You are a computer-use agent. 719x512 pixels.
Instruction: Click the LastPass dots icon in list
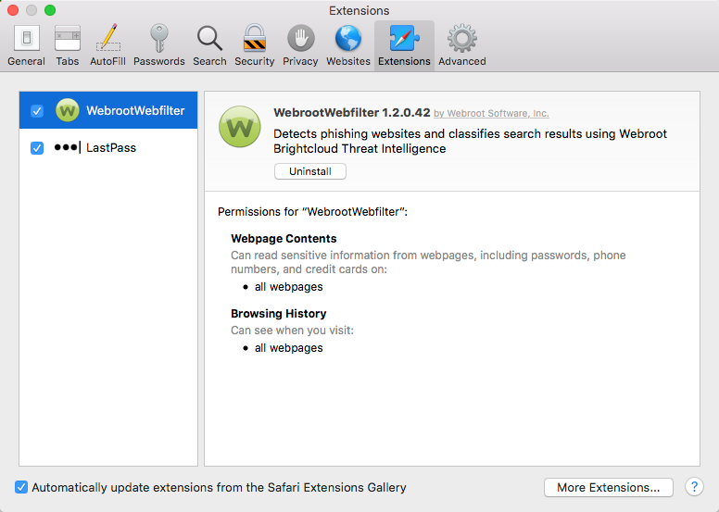click(67, 147)
